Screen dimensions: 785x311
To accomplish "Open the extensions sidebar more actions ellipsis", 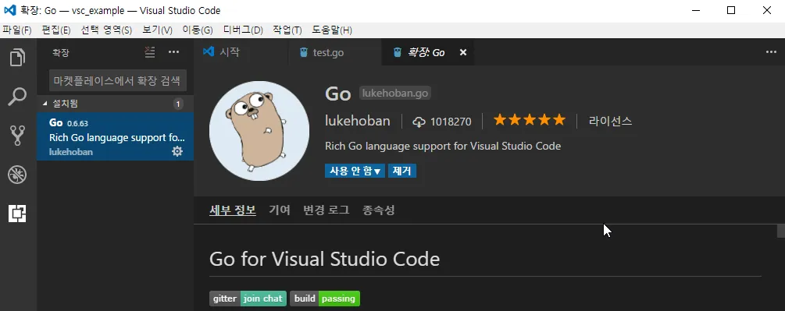I will click(173, 52).
